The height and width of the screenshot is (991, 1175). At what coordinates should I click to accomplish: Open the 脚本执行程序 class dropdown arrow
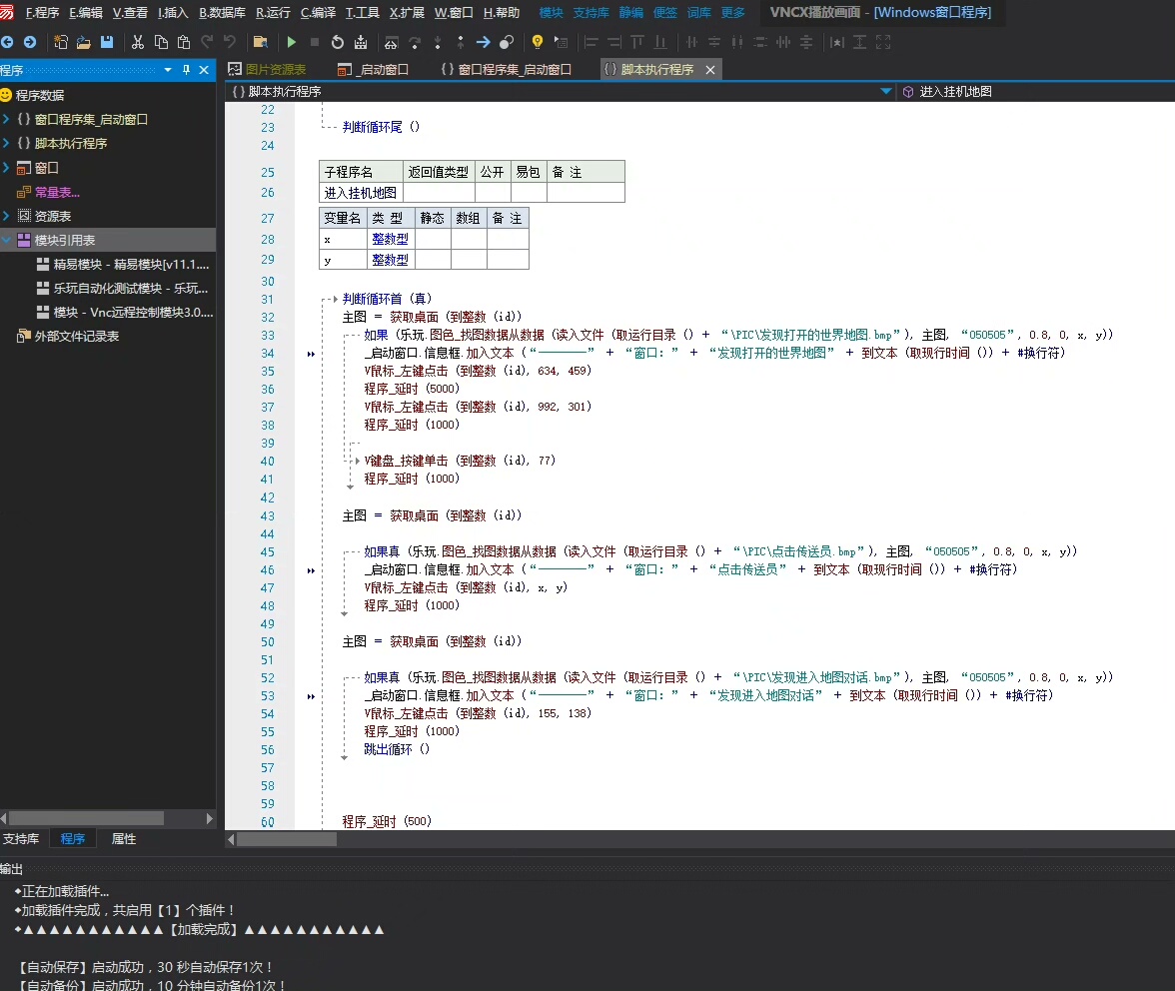click(885, 92)
